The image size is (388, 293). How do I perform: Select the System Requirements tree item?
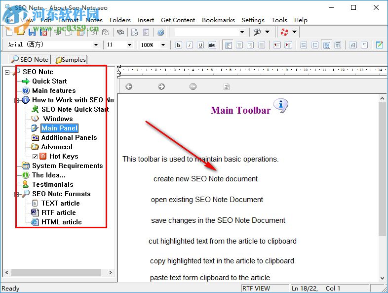click(x=67, y=166)
